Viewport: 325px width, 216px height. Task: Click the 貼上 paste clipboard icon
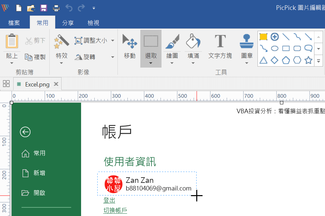click(12, 41)
